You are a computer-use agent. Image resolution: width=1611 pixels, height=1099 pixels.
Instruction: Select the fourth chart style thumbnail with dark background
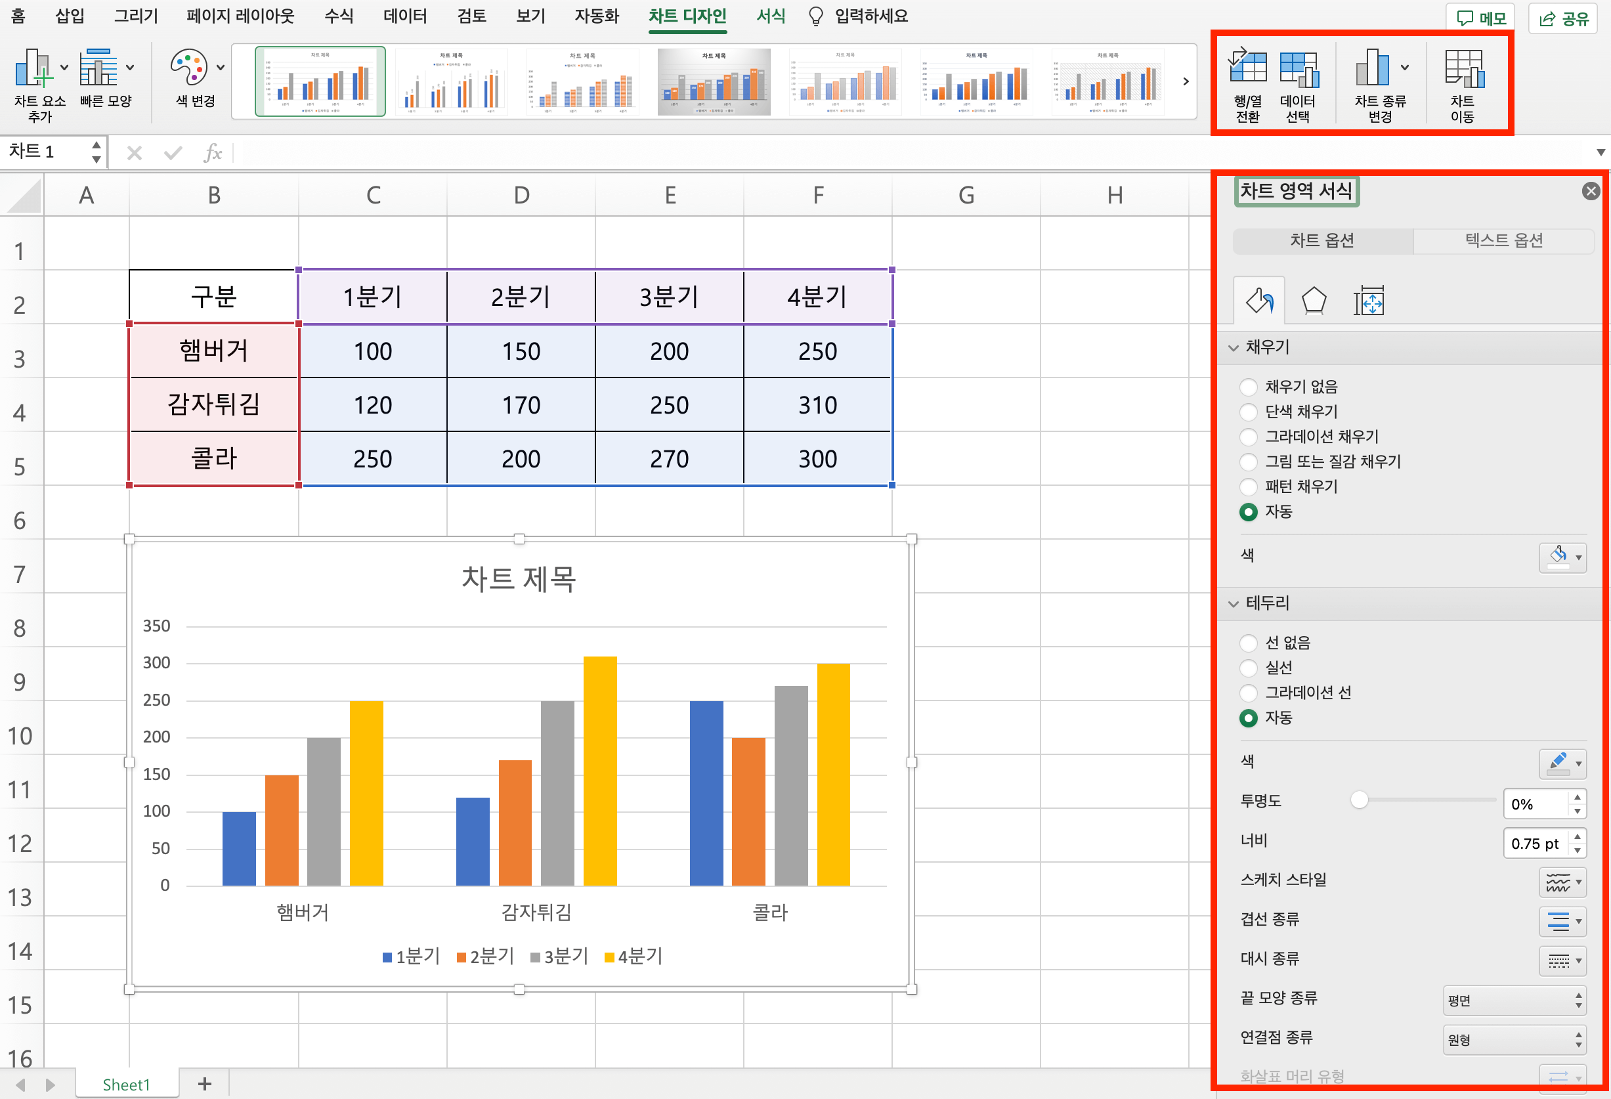tap(714, 81)
